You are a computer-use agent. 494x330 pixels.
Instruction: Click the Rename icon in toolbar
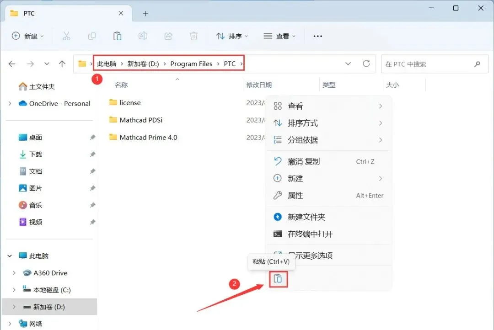(x=143, y=36)
